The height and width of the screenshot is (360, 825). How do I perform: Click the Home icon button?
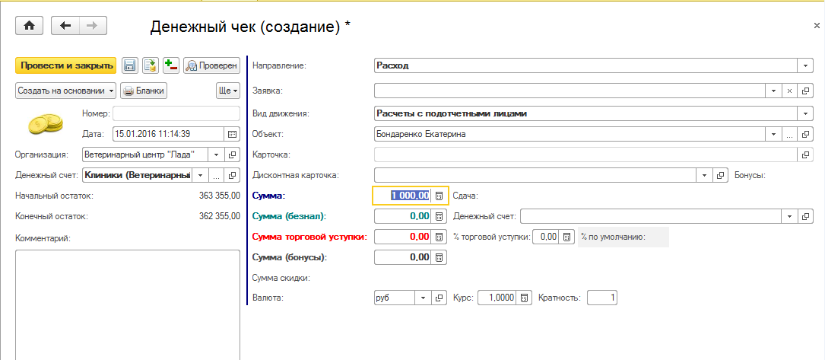pyautogui.click(x=30, y=26)
